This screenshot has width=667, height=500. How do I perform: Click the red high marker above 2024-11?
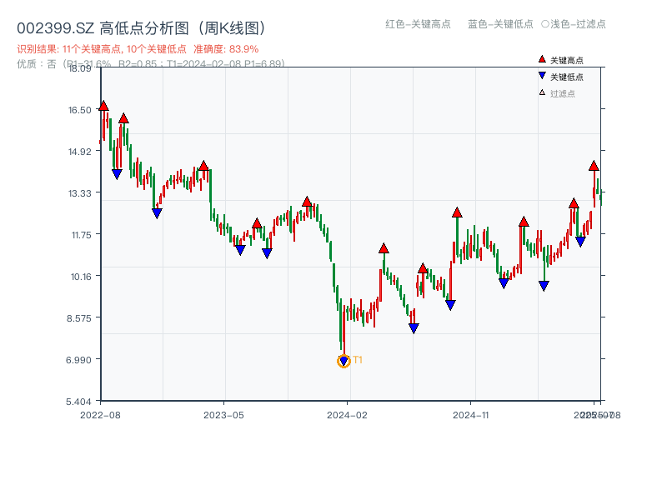coord(457,212)
